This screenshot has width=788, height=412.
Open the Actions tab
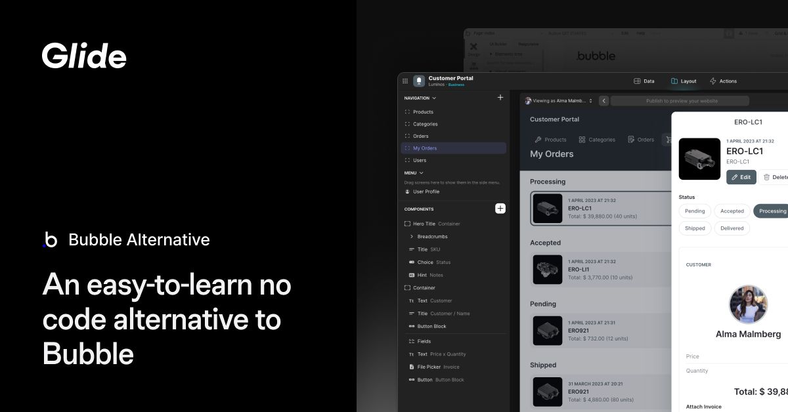pyautogui.click(x=723, y=81)
